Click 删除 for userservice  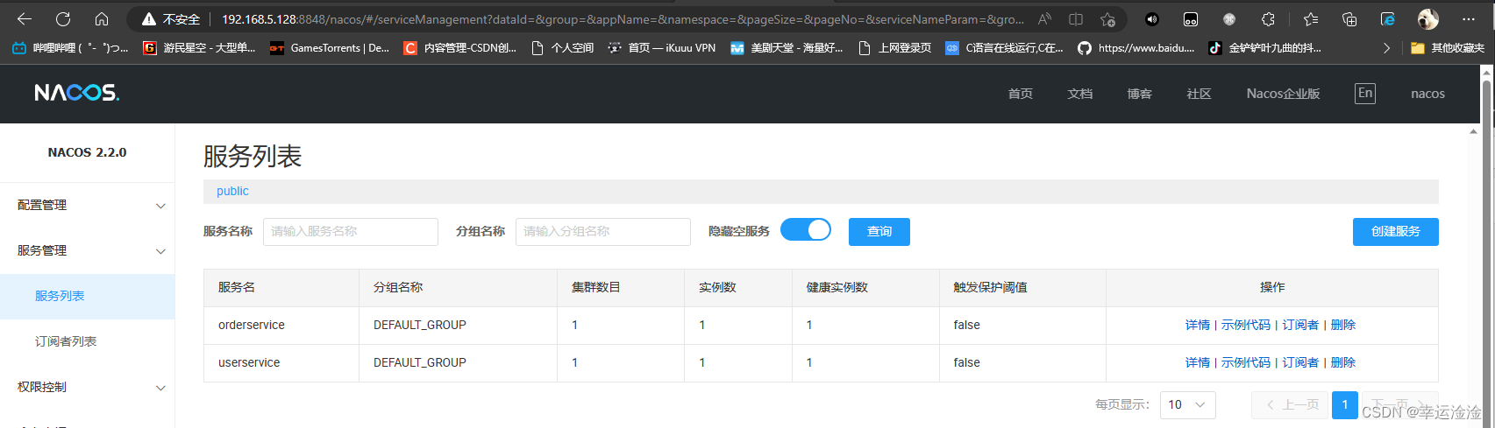(x=1343, y=362)
